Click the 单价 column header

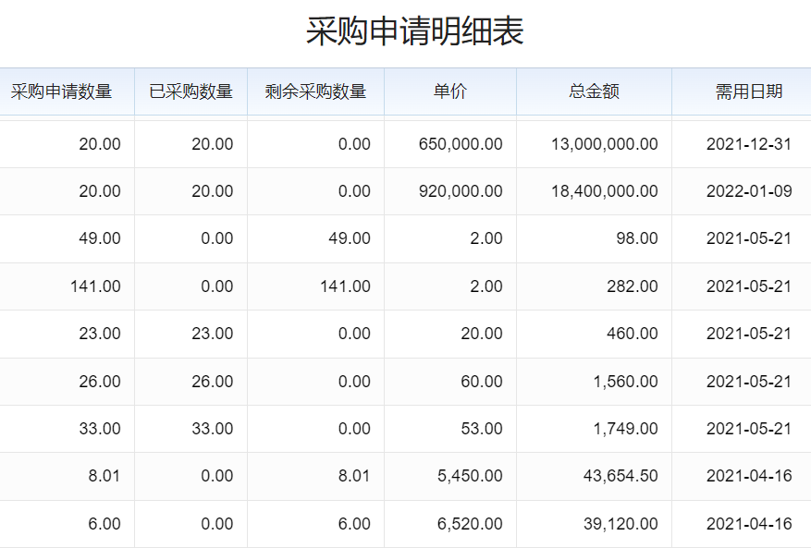pyautogui.click(x=450, y=91)
